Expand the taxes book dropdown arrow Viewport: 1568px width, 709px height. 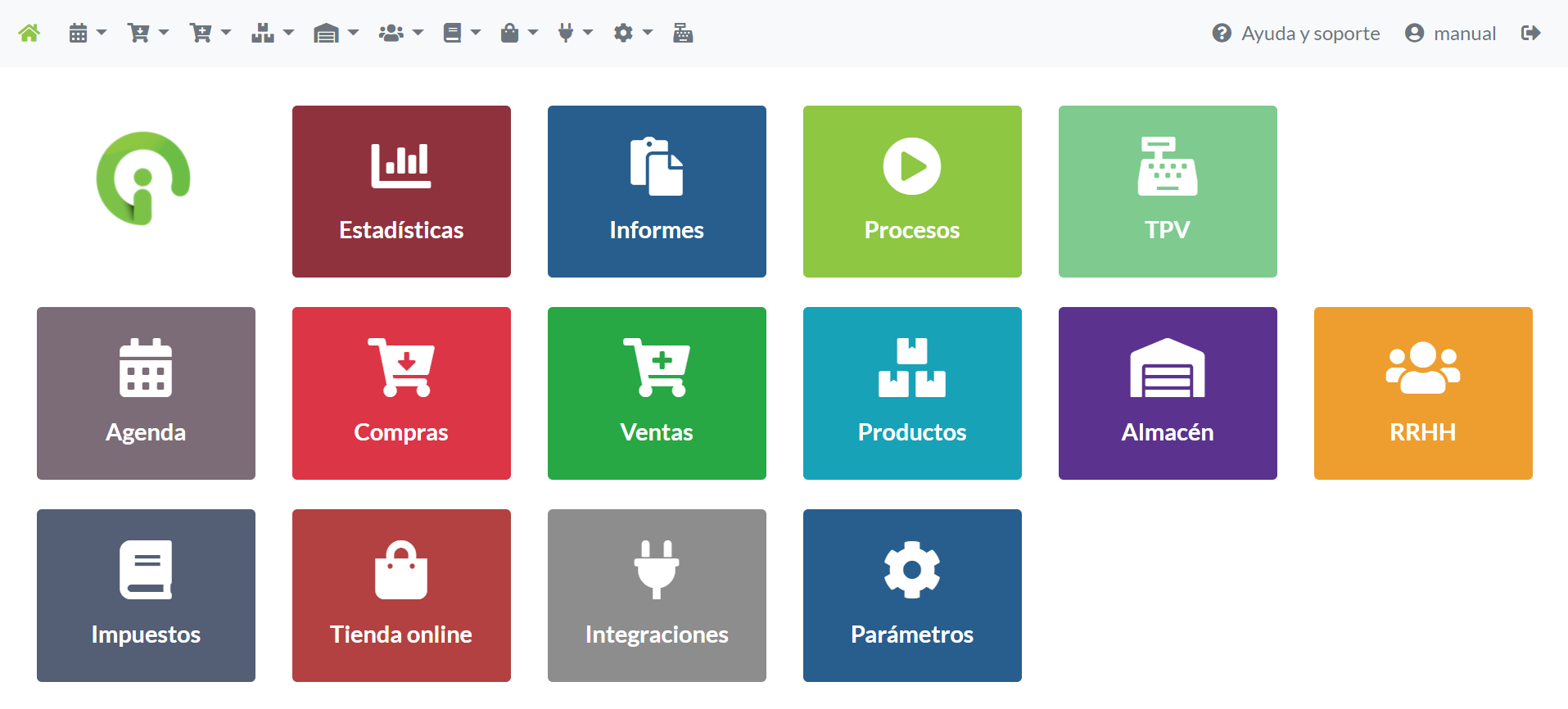475,33
